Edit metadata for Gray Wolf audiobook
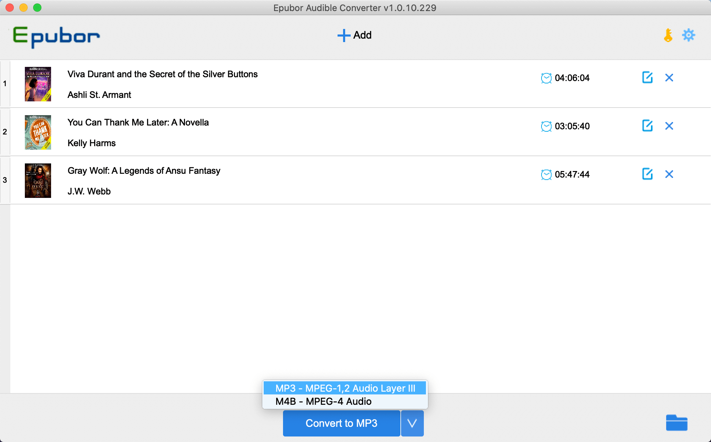This screenshot has height=442, width=711. pos(647,174)
